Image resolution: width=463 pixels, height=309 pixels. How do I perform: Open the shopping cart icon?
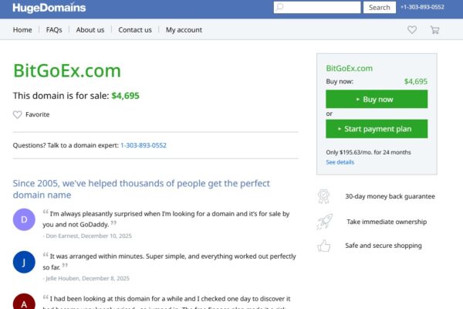(x=434, y=30)
